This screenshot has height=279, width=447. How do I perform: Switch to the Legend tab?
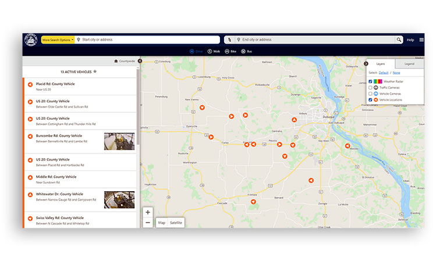409,63
